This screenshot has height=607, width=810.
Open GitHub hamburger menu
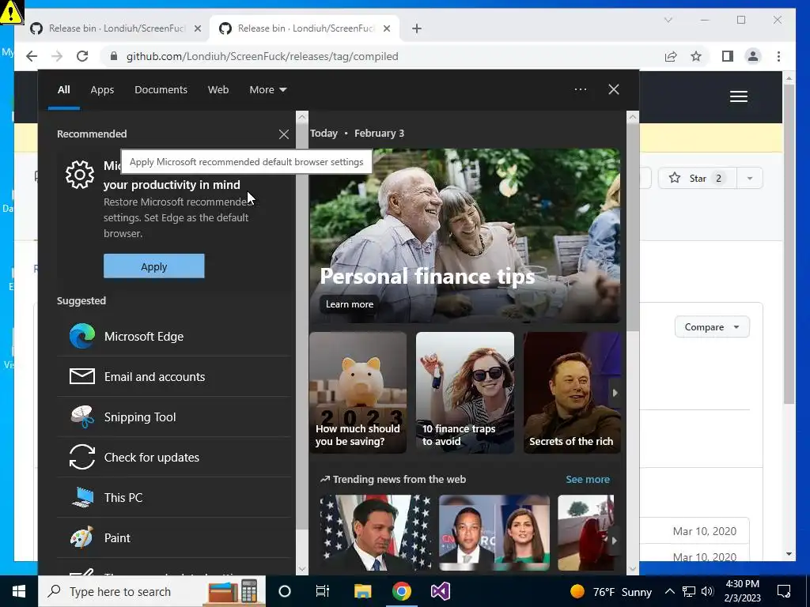pos(739,96)
